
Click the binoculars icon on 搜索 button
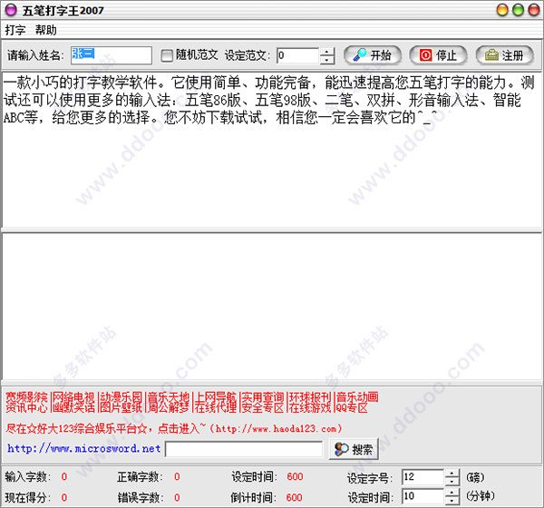(342, 449)
